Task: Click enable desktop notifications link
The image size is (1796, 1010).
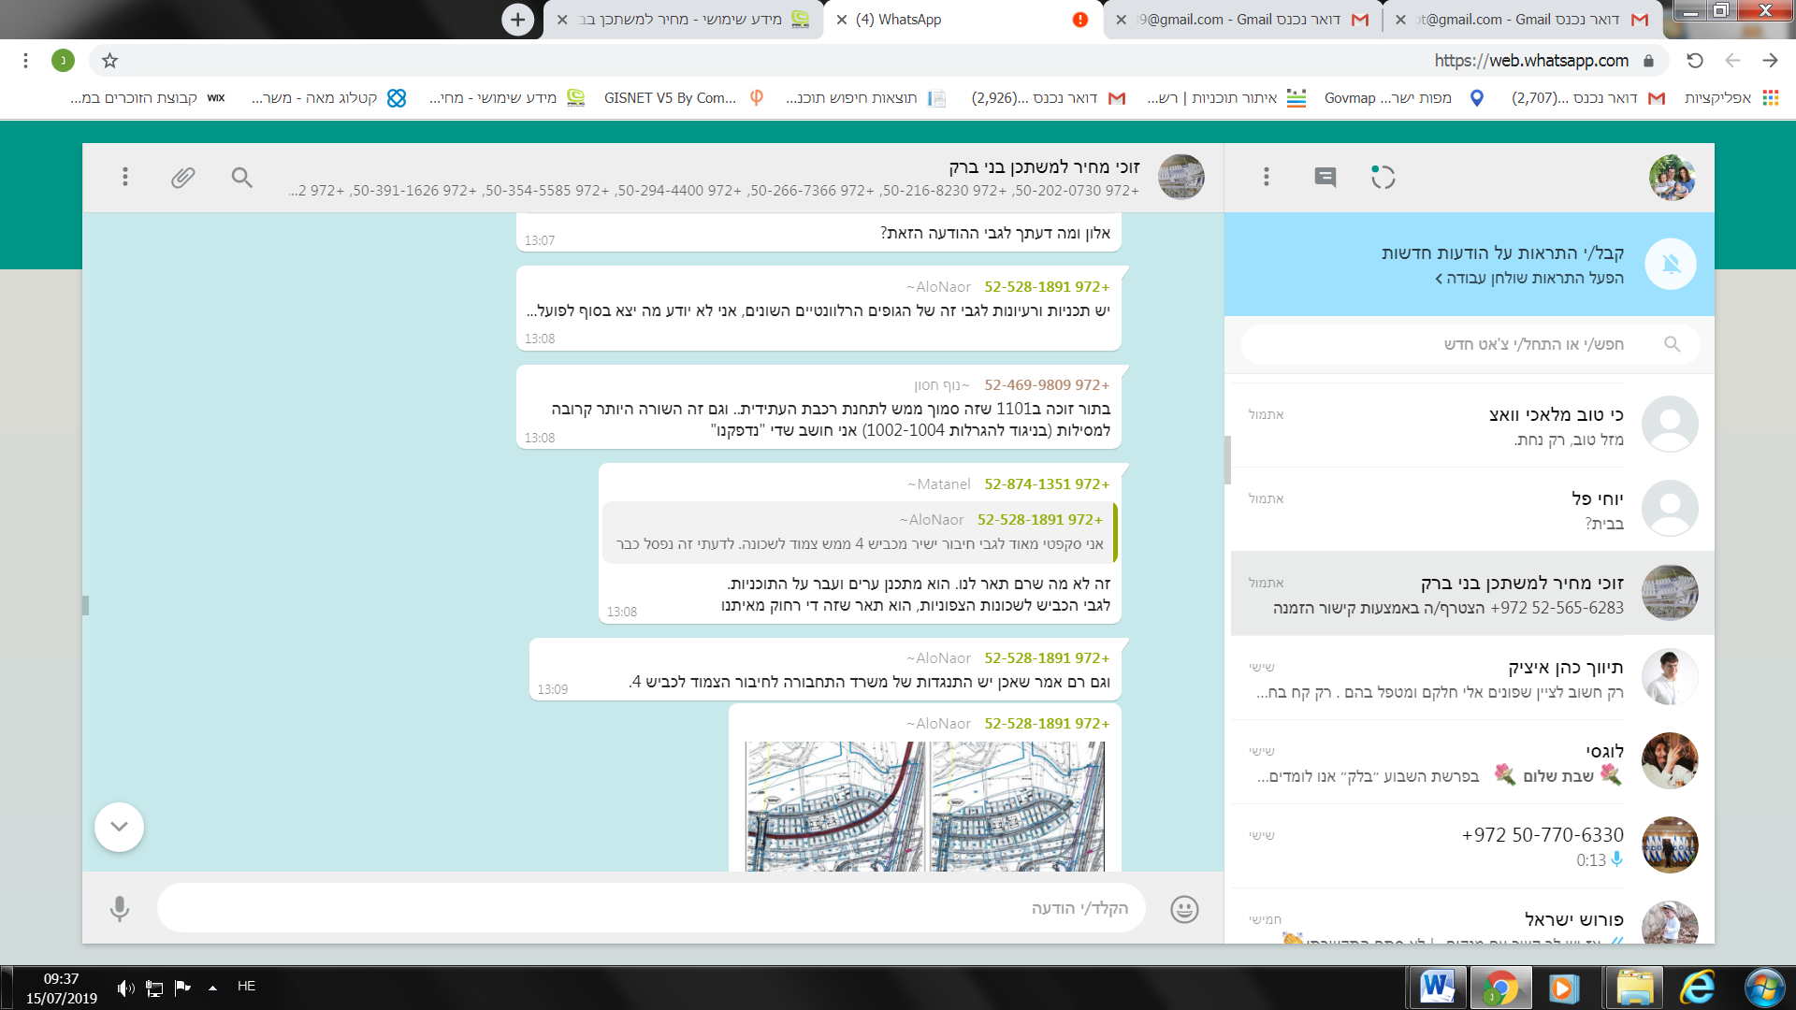Action: point(1529,278)
